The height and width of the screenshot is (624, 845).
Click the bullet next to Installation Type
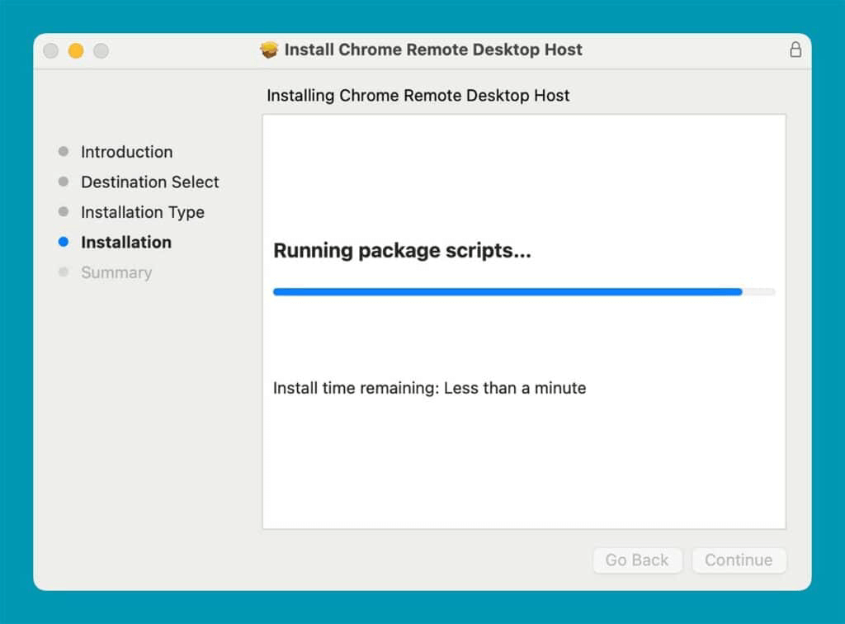click(x=64, y=212)
